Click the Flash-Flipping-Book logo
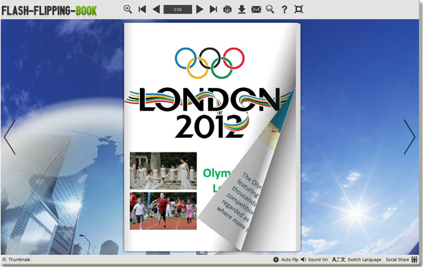The height and width of the screenshot is (267, 423). coord(49,11)
